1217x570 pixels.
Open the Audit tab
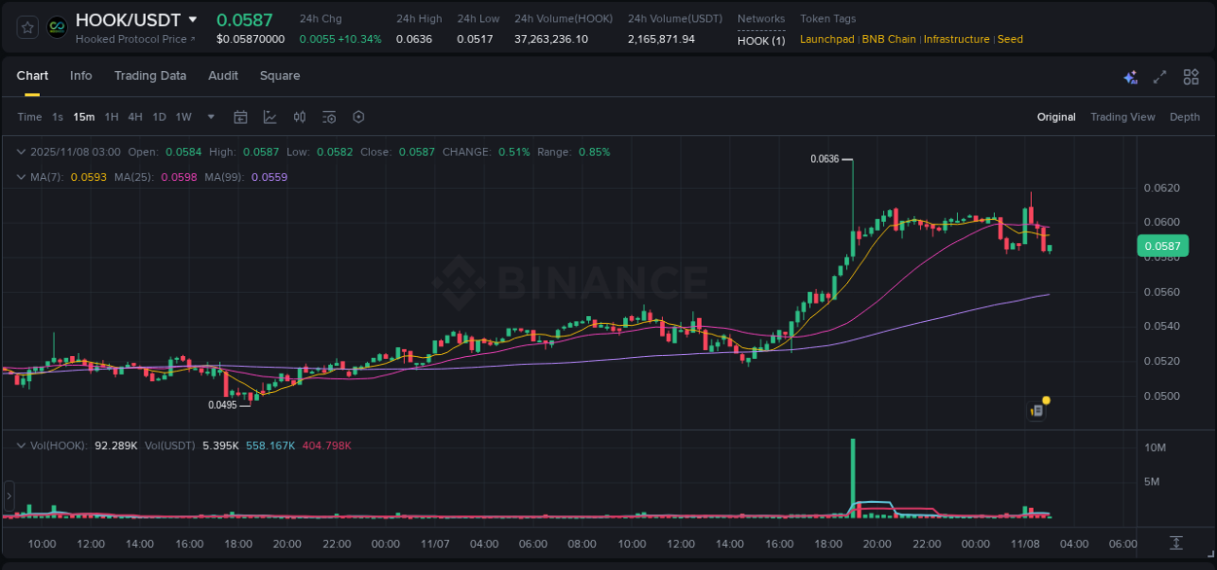[223, 75]
